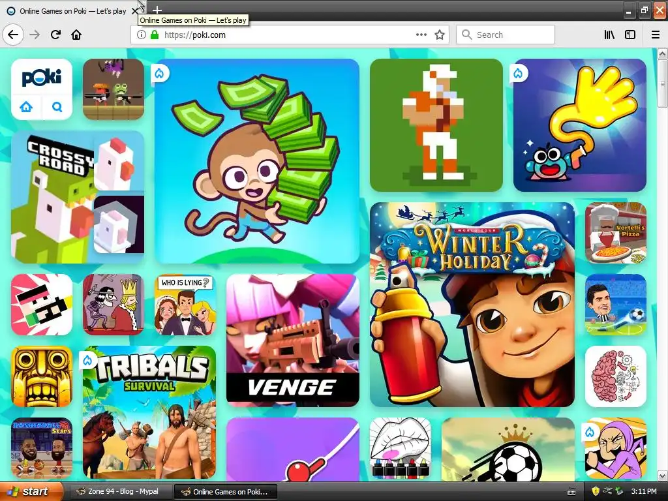The width and height of the screenshot is (668, 501).
Task: Open the Venge shooter game
Action: point(293,341)
